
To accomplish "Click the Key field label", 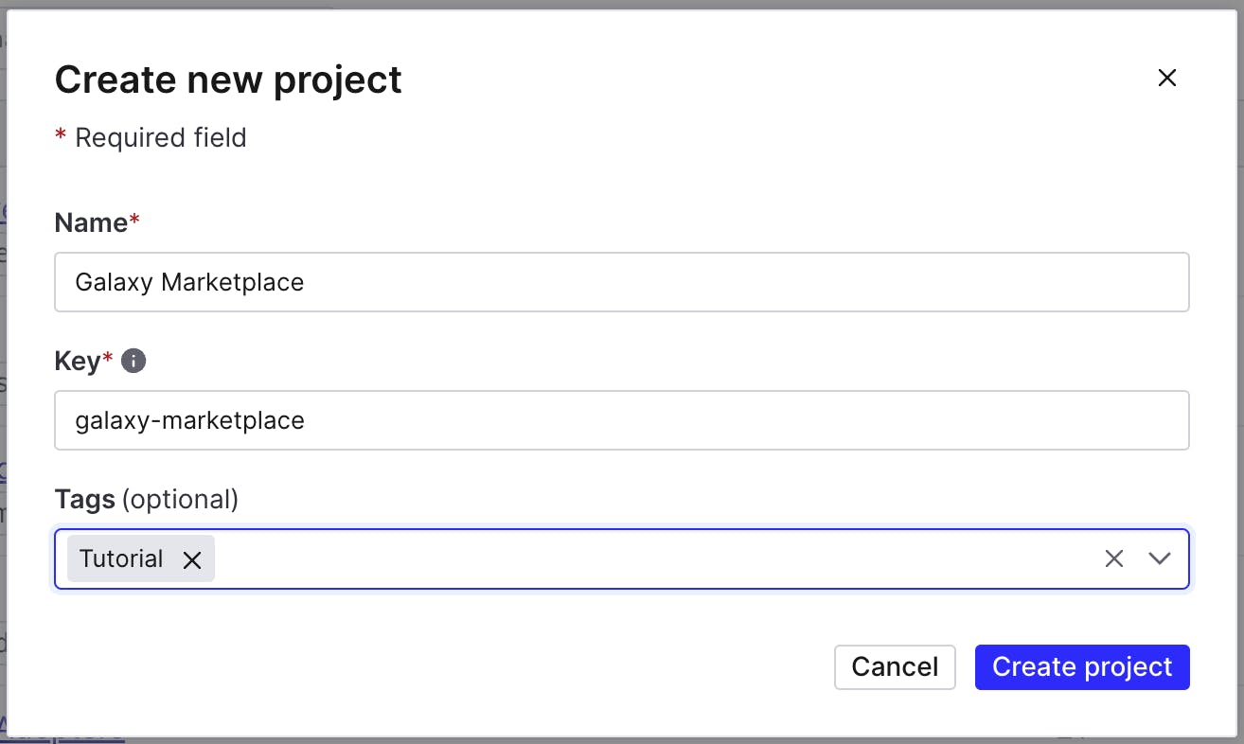I will 78,361.
